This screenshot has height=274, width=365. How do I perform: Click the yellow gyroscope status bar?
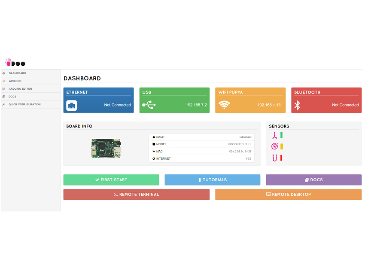tap(282, 146)
